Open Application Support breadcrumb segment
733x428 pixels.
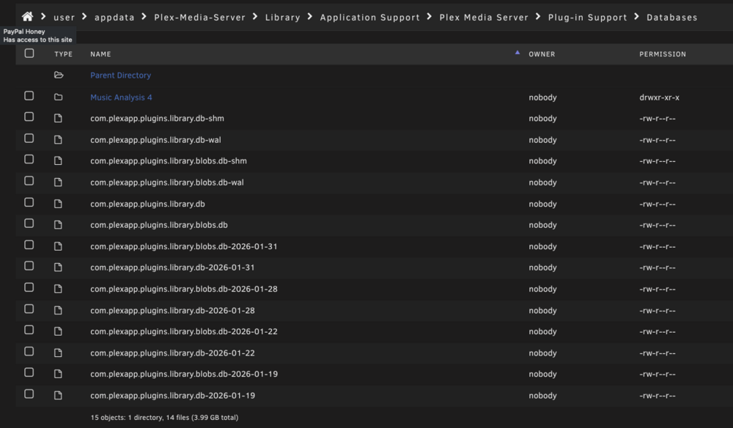click(x=369, y=18)
